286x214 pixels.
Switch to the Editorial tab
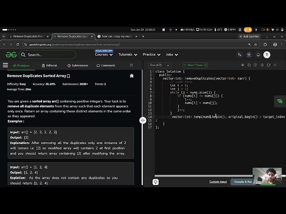[50, 66]
